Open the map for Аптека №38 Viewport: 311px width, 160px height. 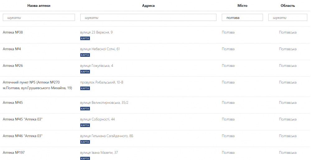pyautogui.click(x=85, y=38)
